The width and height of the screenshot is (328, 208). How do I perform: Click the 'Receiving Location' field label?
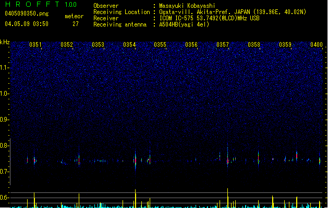coord(122,12)
